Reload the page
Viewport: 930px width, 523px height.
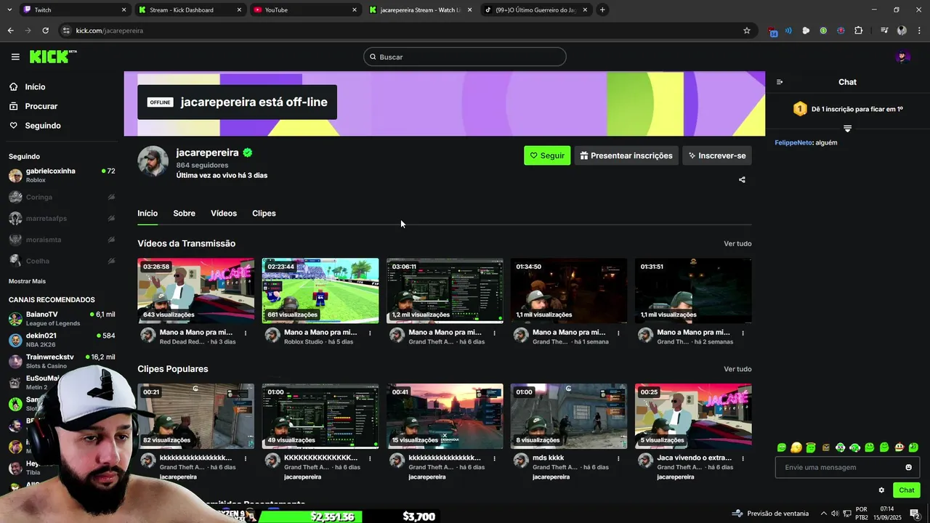tap(45, 31)
